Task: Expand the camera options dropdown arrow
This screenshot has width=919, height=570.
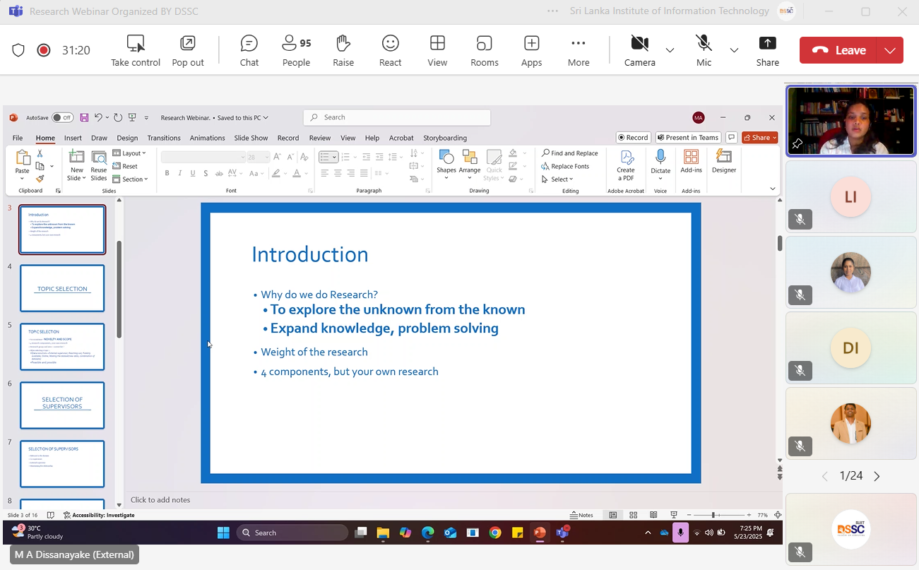Action: tap(670, 50)
